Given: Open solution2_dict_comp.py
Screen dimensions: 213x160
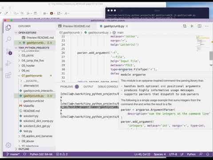Looking at the screenshot, I should coord(38,121).
